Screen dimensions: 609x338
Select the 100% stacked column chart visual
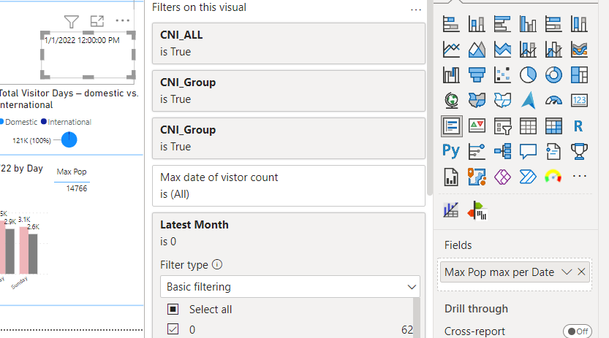point(579,24)
